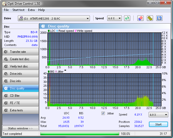This screenshot has width=173, height=138.
Task: Click the Opti Drive Control title bar icon
Action: tap(4, 4)
